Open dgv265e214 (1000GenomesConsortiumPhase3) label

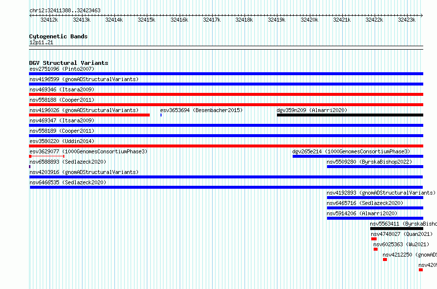(x=351, y=151)
